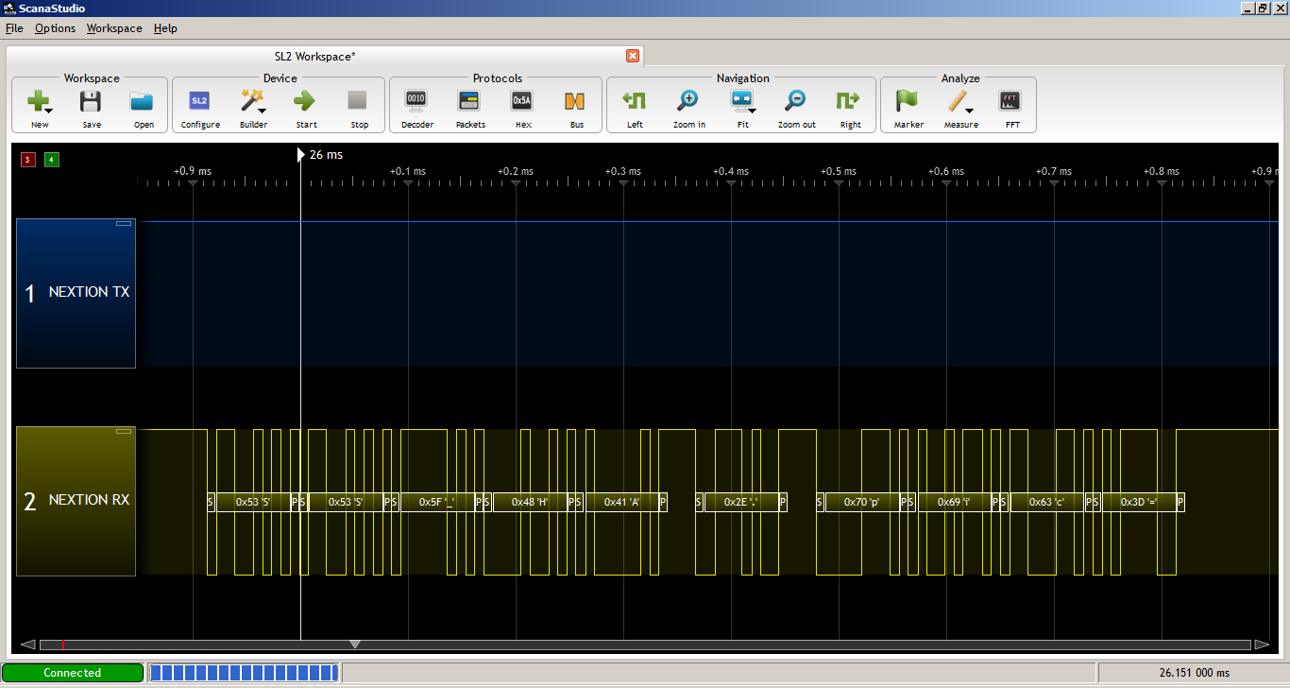The image size is (1290, 688).
Task: Select the SL2 Workspace tab
Action: point(314,56)
